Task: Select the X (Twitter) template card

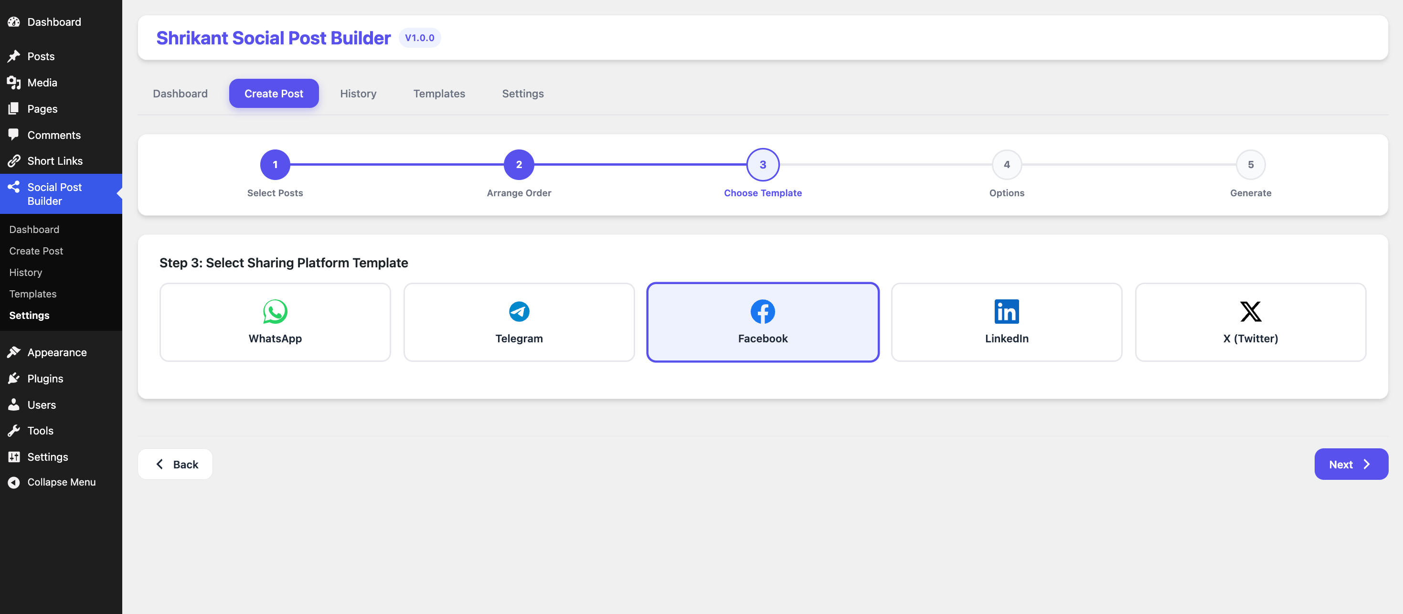Action: pyautogui.click(x=1251, y=322)
